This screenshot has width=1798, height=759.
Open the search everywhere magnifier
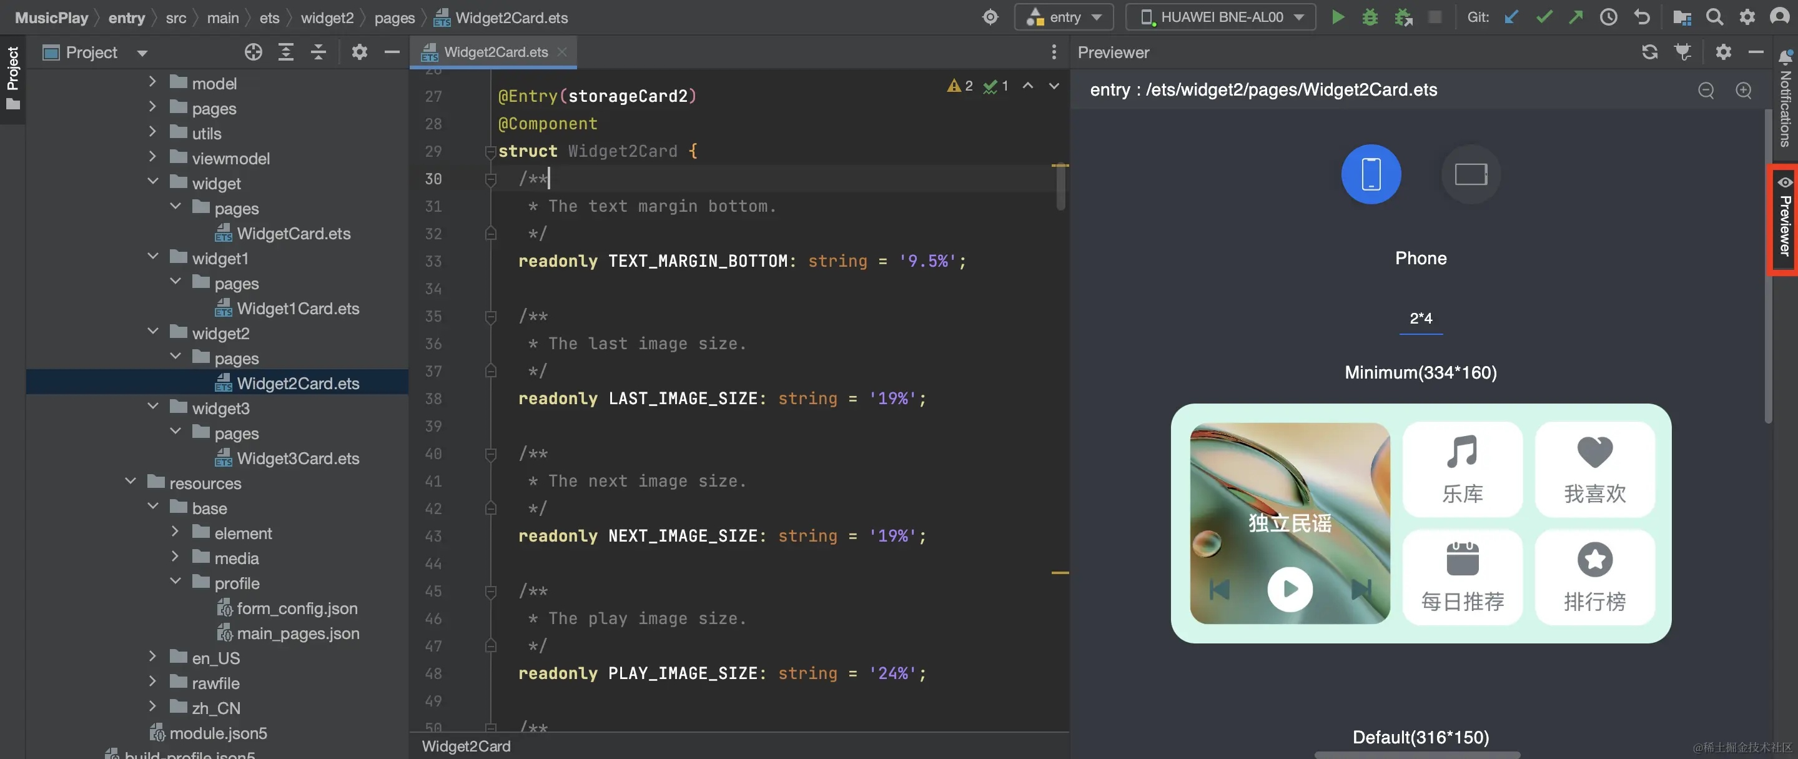(x=1714, y=17)
